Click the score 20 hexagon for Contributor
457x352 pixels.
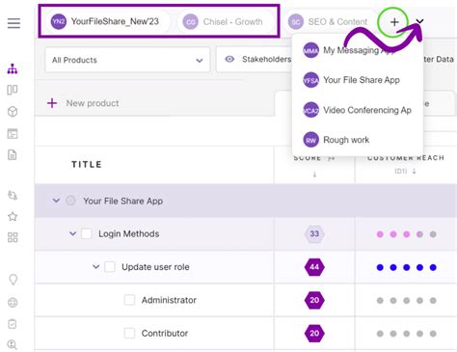pos(314,334)
